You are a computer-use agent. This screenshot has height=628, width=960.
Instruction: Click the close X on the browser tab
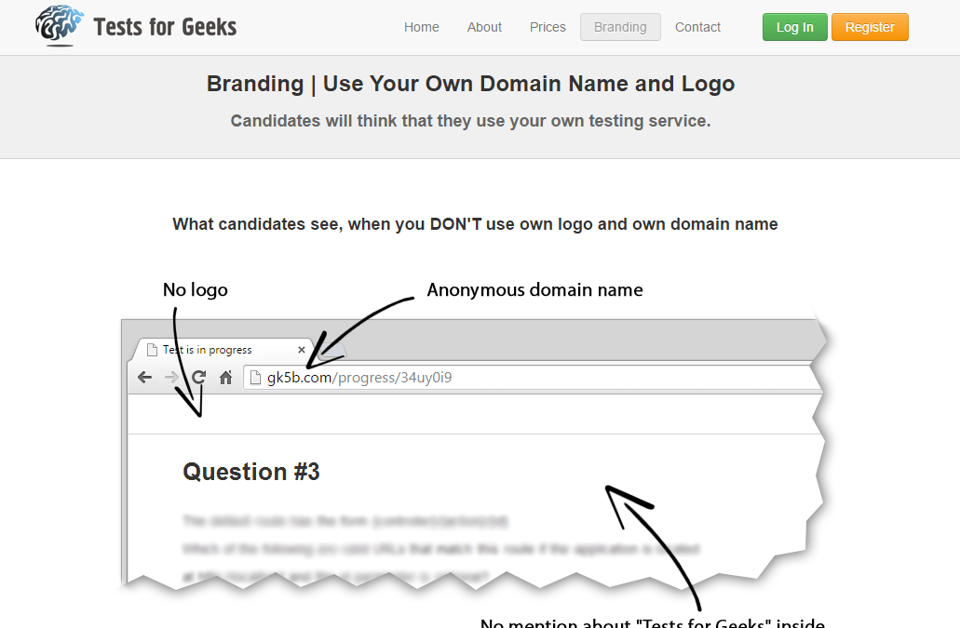[x=301, y=350]
